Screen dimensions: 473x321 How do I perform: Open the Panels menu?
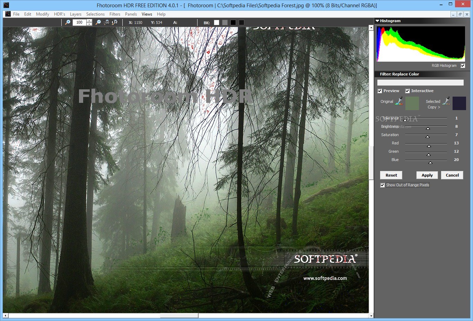pyautogui.click(x=131, y=14)
